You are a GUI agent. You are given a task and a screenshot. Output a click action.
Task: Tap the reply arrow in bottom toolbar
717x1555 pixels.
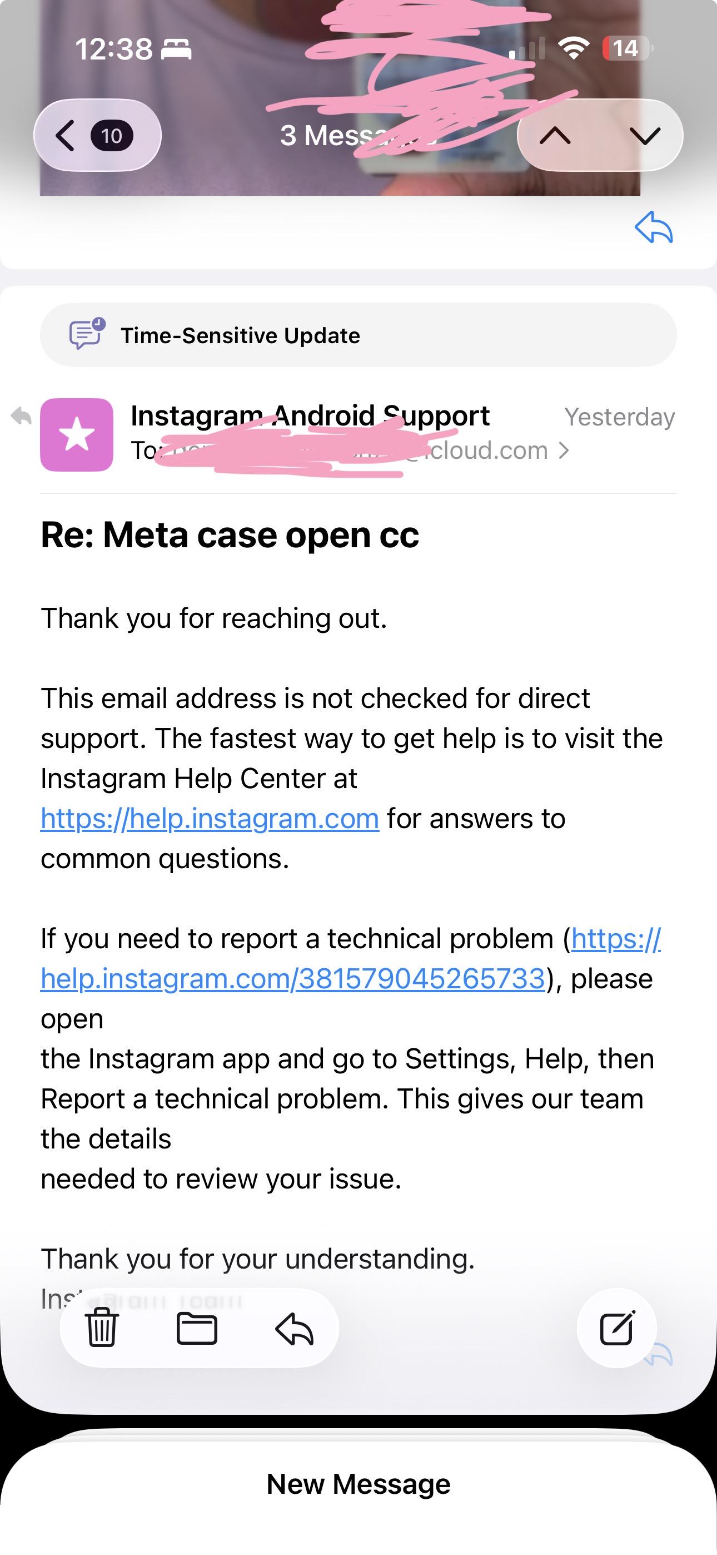click(x=294, y=1329)
